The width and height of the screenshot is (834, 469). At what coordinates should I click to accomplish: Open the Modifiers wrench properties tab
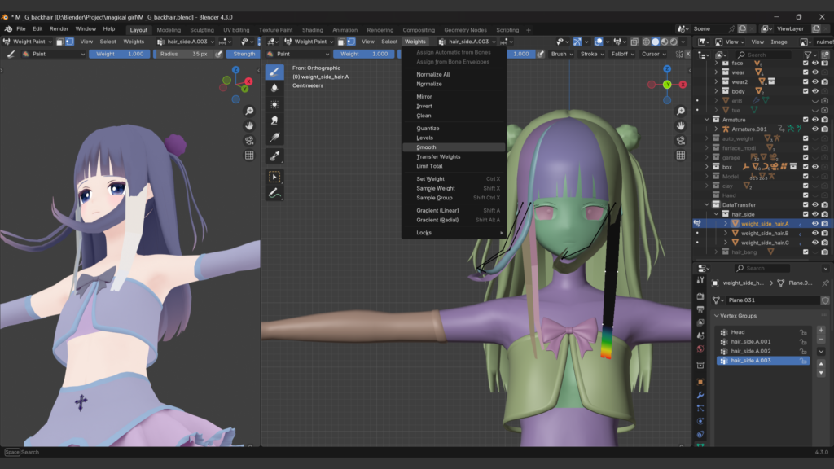click(700, 396)
